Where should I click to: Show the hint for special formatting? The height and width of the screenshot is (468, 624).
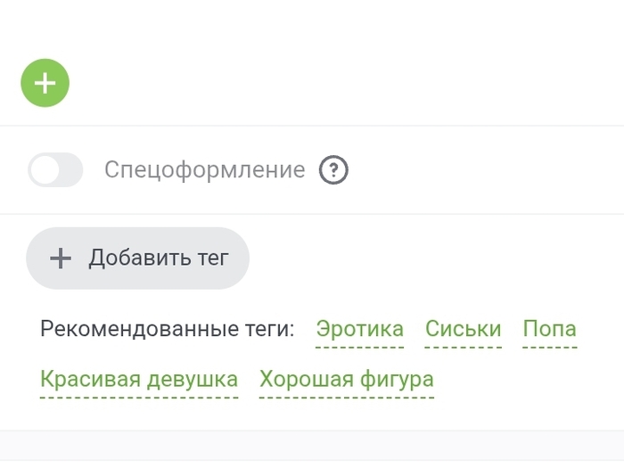(333, 169)
